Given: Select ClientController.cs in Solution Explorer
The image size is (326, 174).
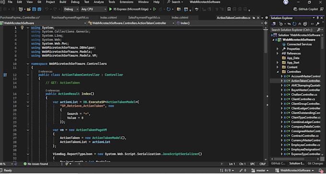Looking at the screenshot, I should pos(303,99).
